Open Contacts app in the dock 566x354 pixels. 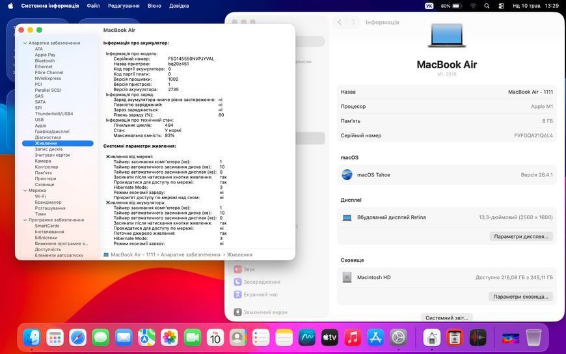(238, 338)
